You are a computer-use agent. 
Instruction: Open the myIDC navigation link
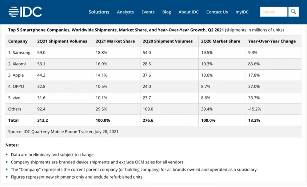click(242, 12)
